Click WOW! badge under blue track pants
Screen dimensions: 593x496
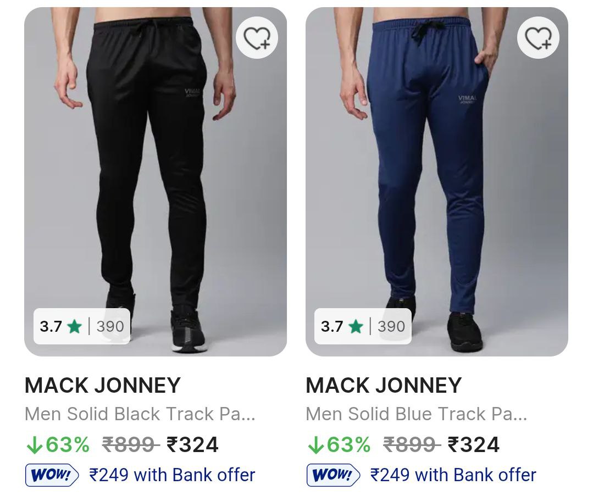click(333, 475)
